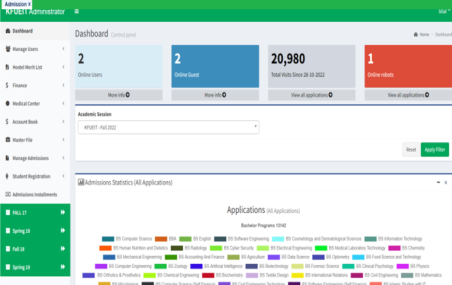The width and height of the screenshot is (452, 285).
Task: Click the Manage Users people icon
Action: coord(8,49)
